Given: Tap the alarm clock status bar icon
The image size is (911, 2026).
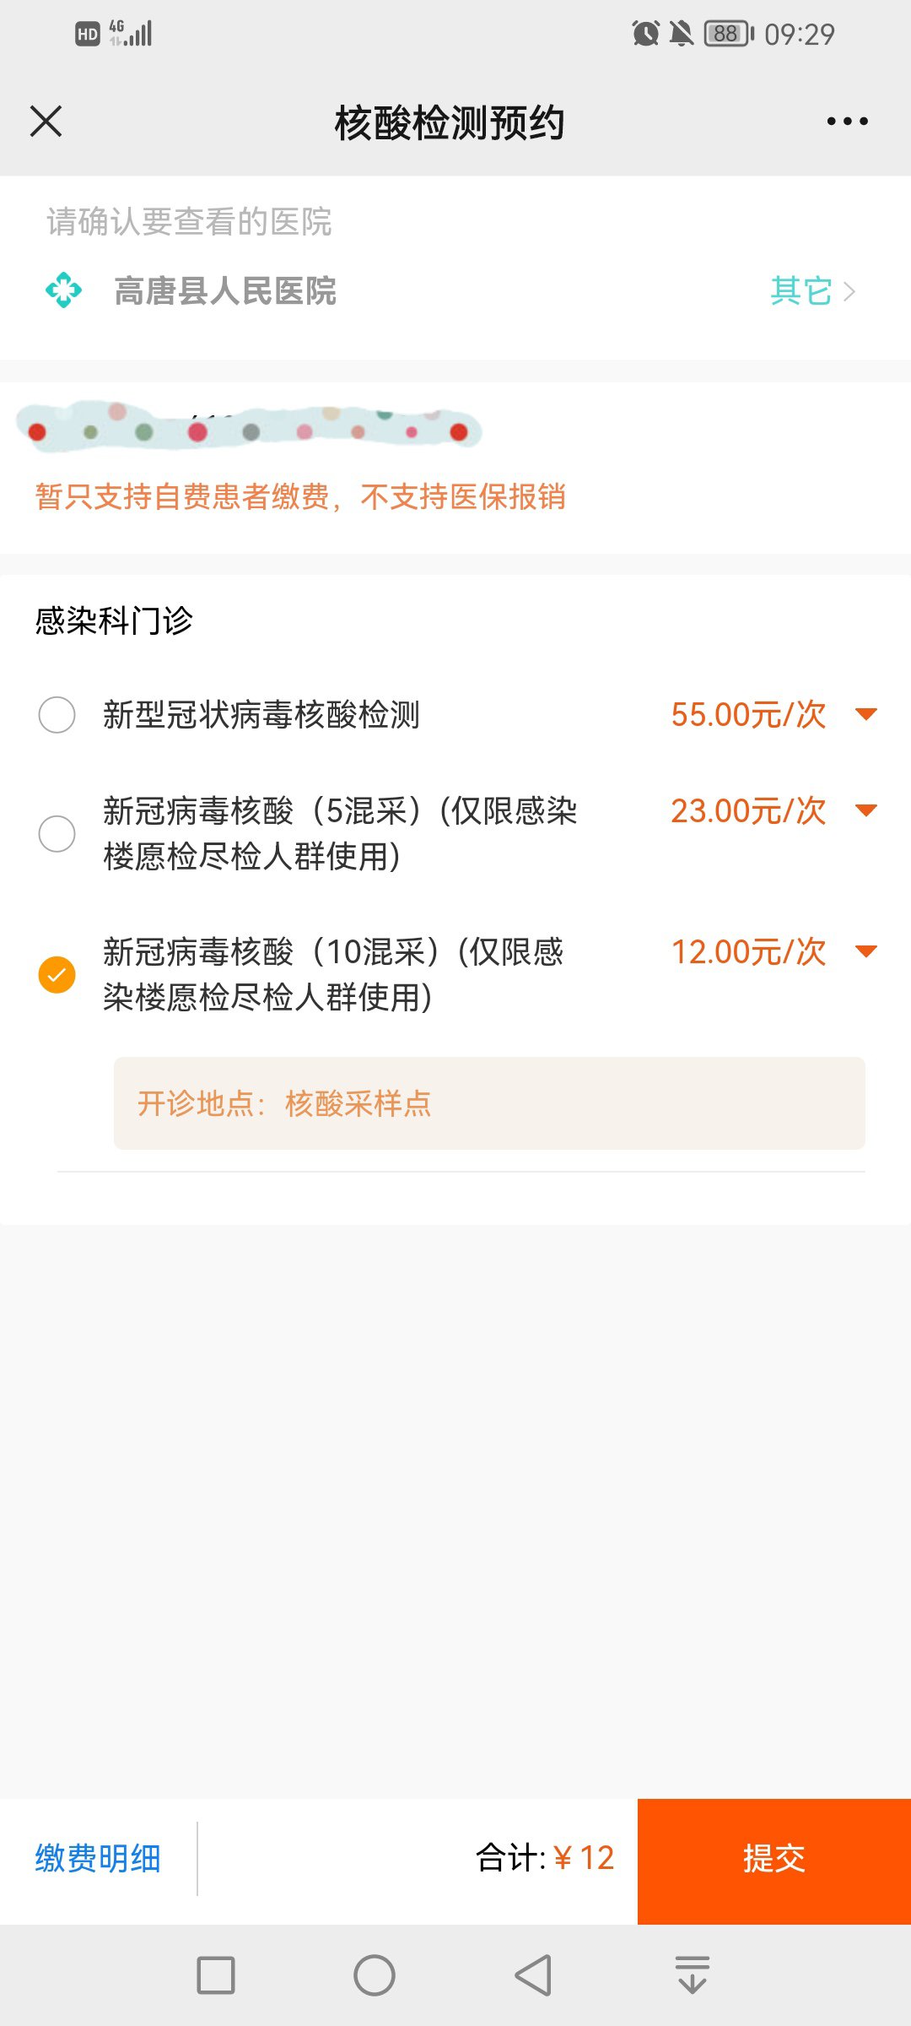Looking at the screenshot, I should 645,34.
